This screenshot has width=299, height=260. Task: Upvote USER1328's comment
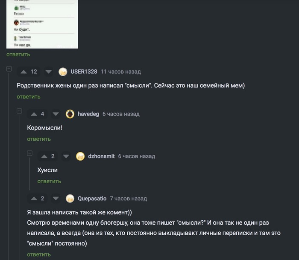coord(23,72)
